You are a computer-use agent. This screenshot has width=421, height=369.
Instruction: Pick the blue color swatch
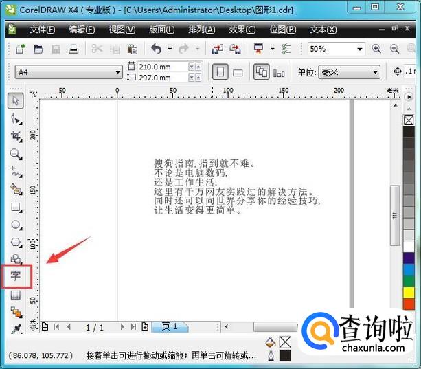[409, 269]
